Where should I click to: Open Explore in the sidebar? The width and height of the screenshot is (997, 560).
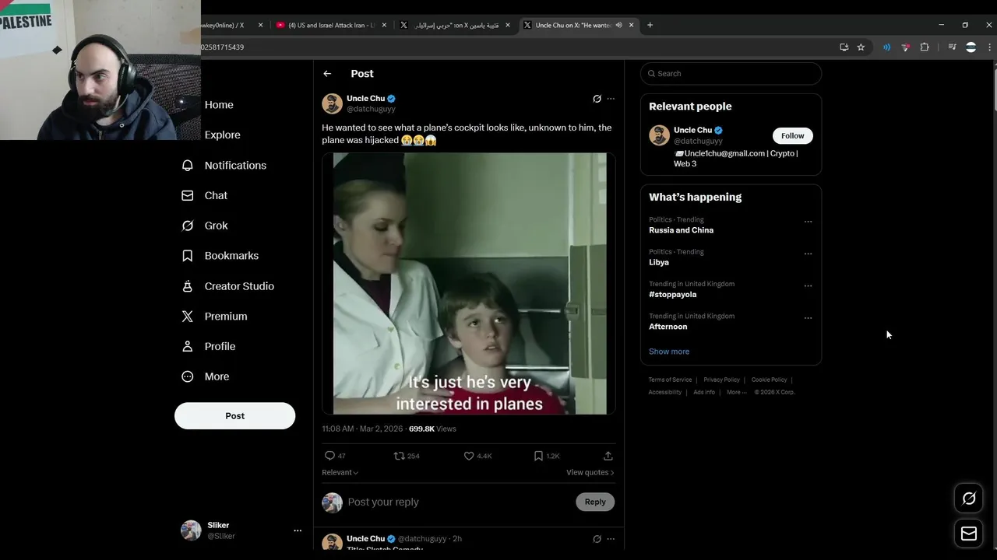[x=222, y=135]
